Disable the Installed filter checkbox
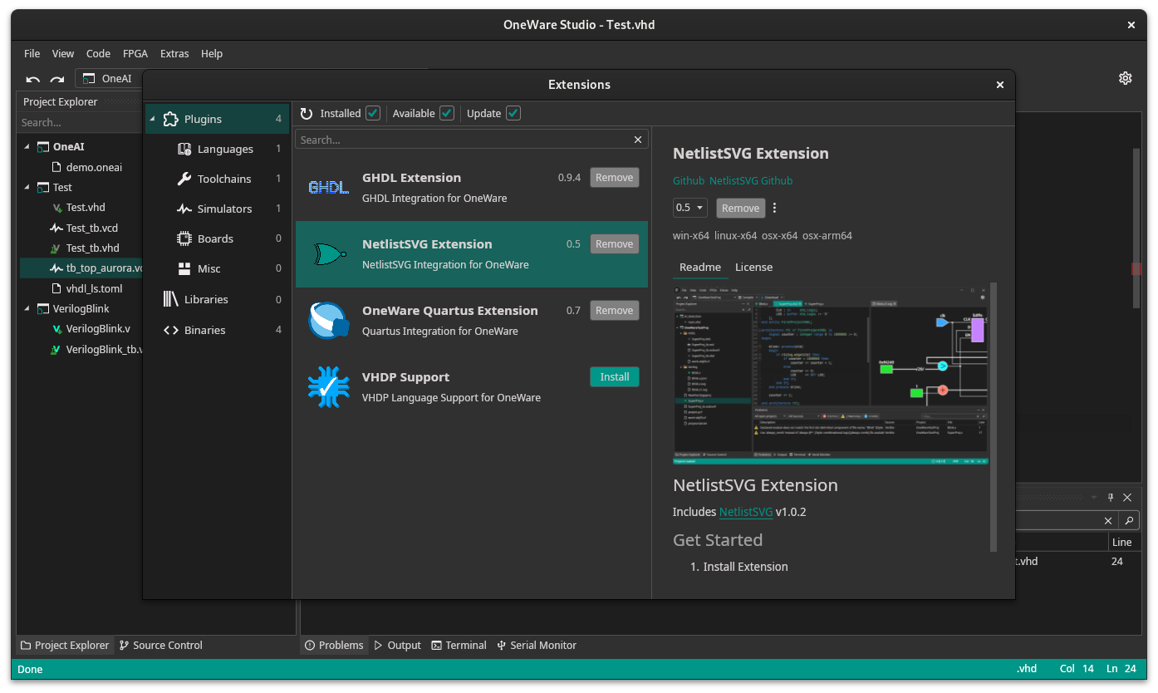Viewport: 1158px width, 693px height. (372, 112)
